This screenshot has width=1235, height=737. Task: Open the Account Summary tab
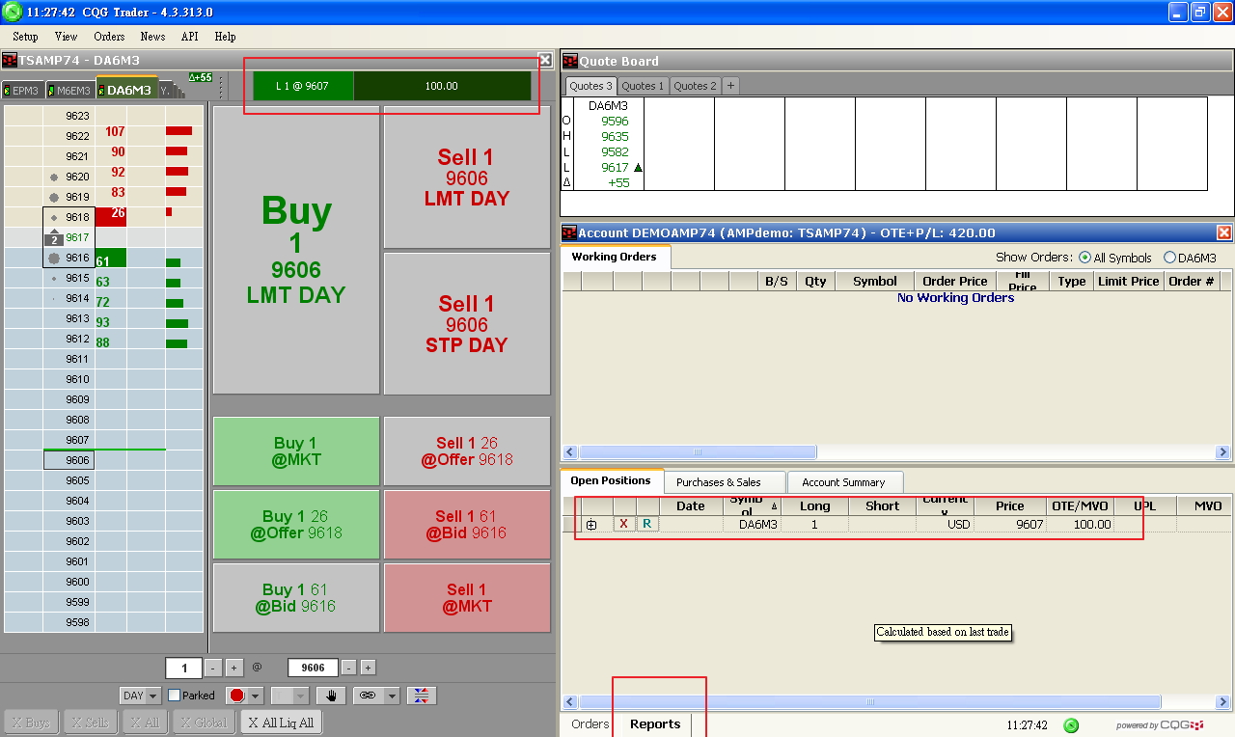point(843,482)
